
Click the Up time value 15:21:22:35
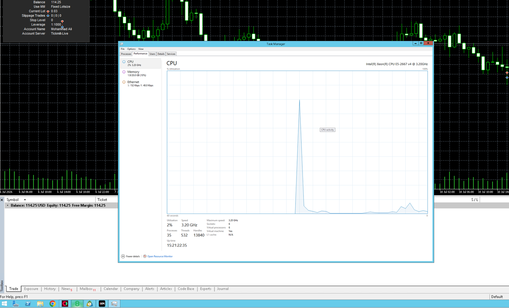tap(177, 245)
